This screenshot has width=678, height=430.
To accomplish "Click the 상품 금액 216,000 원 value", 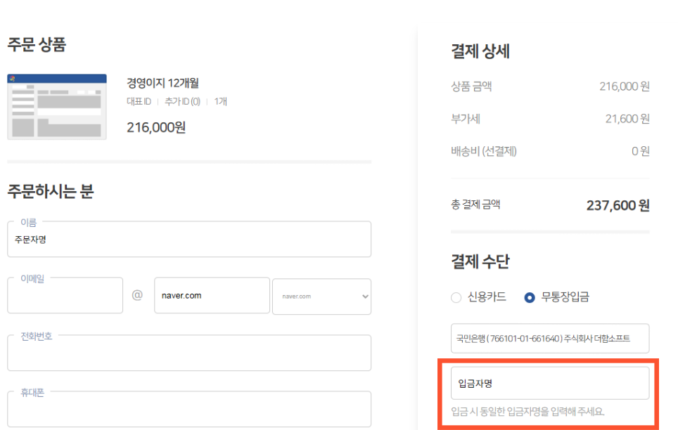I will click(624, 86).
